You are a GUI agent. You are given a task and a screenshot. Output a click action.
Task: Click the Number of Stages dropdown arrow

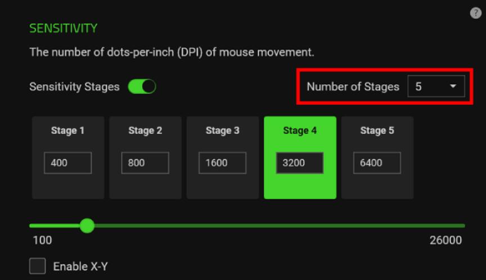[453, 87]
